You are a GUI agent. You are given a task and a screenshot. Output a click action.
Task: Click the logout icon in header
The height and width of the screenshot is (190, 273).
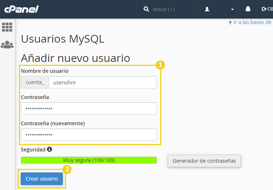pos(264,9)
